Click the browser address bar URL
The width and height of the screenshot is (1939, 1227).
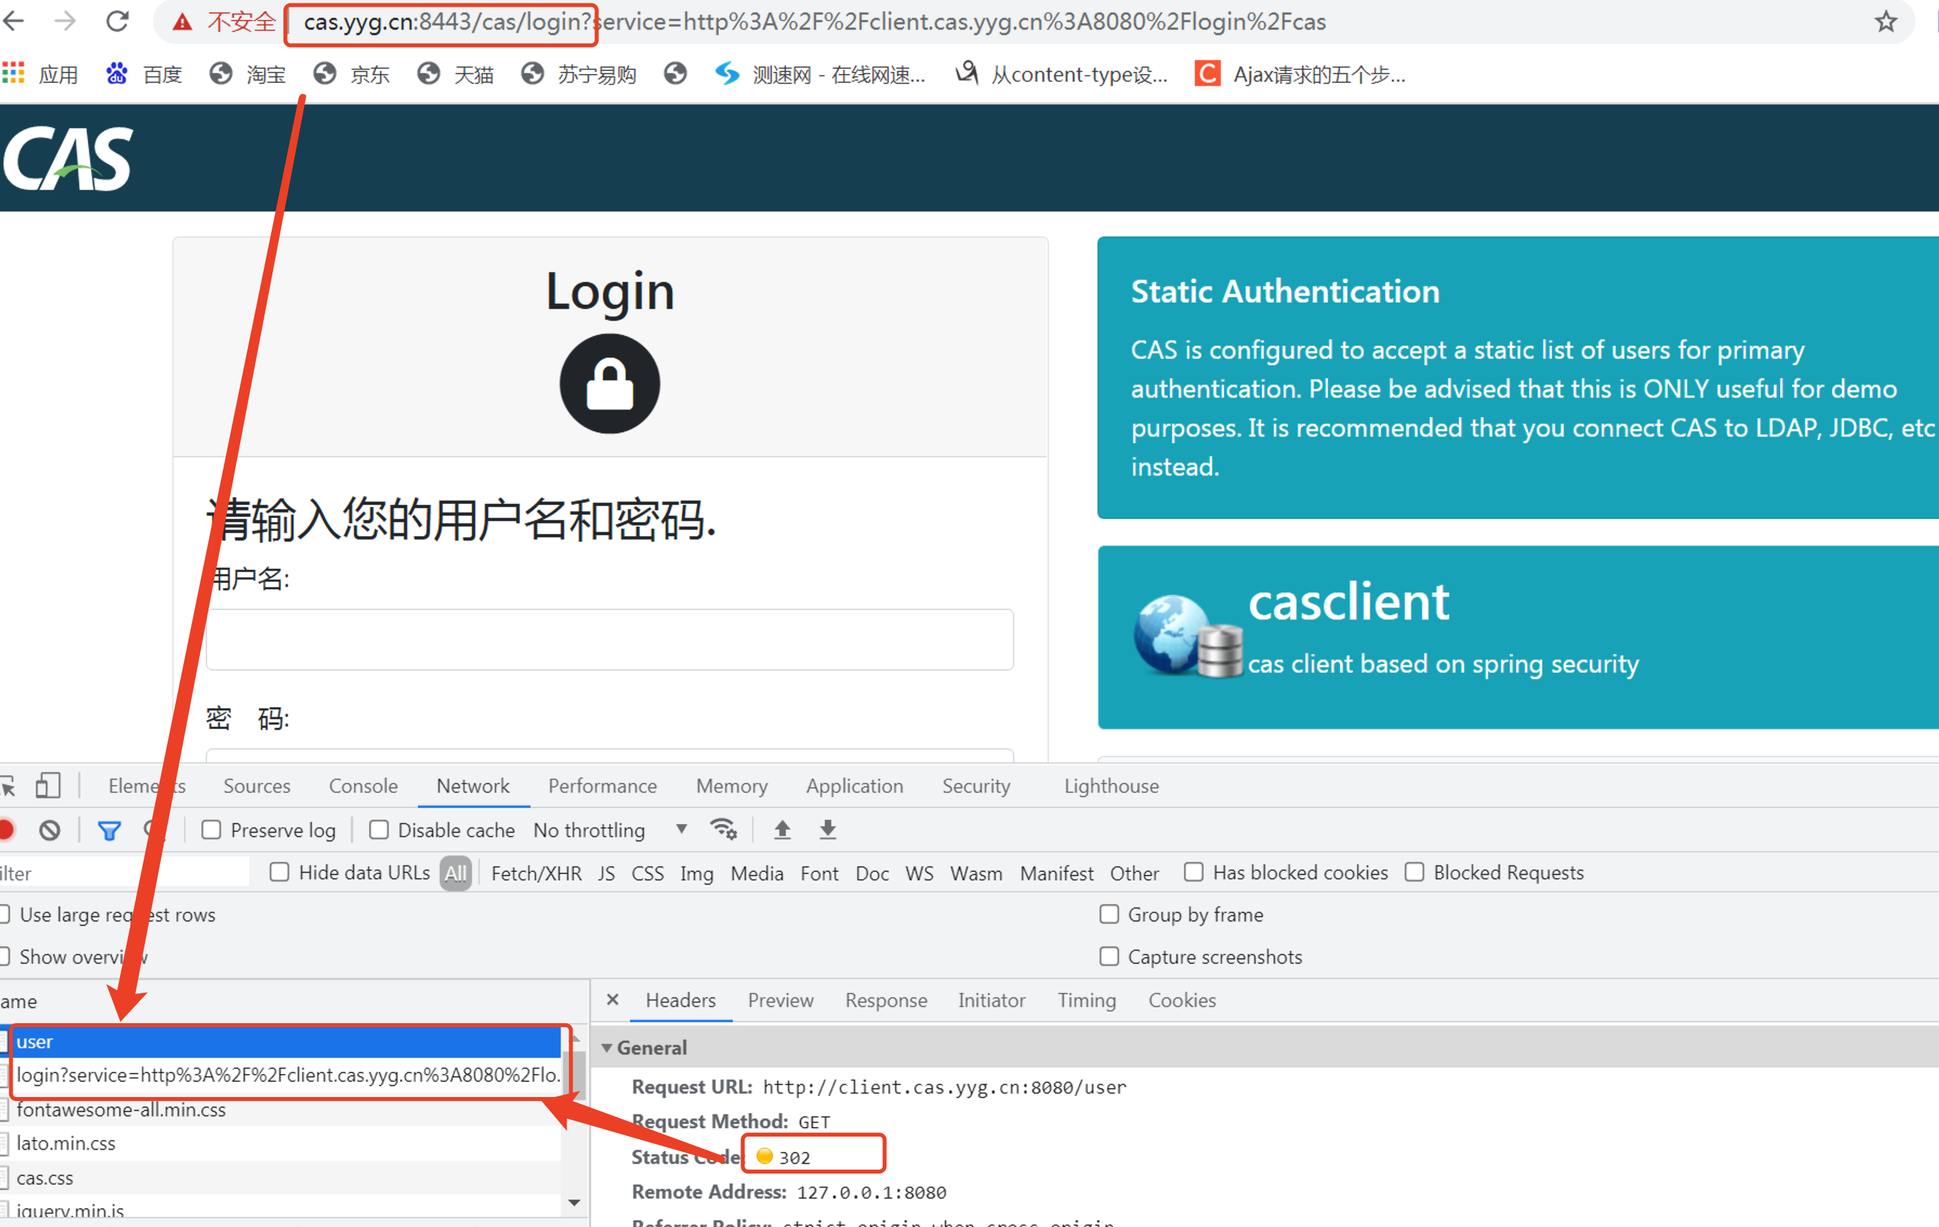coord(814,22)
